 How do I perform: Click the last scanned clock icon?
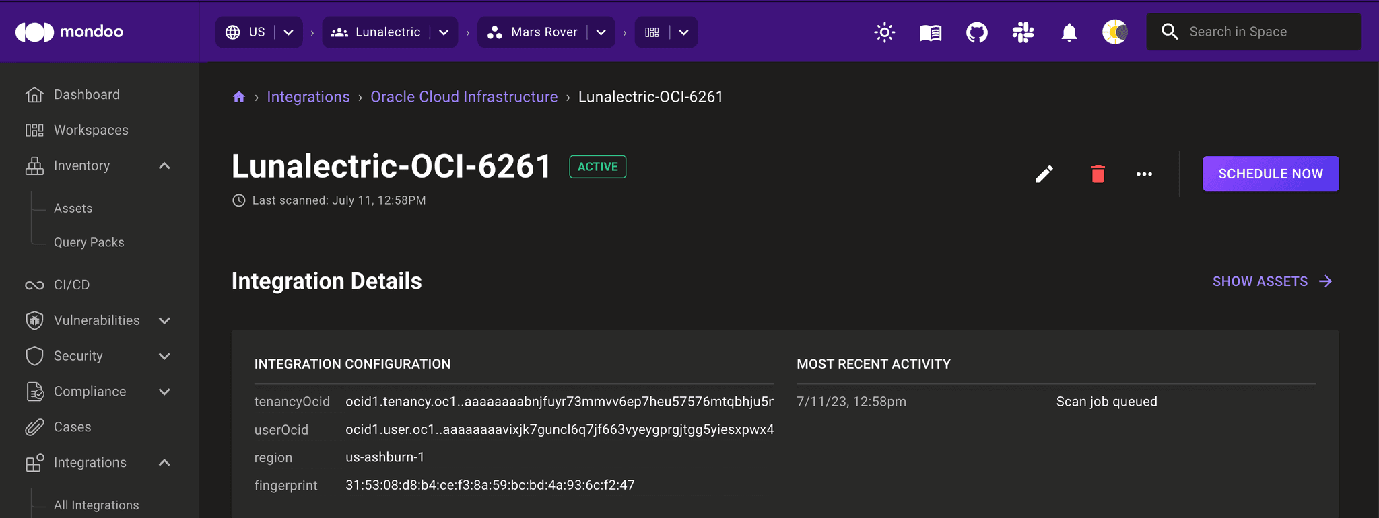pos(238,200)
